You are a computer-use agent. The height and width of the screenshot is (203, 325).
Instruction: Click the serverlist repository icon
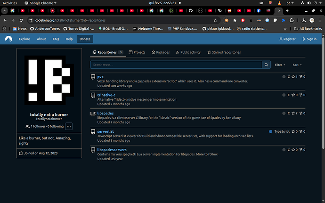(x=93, y=132)
